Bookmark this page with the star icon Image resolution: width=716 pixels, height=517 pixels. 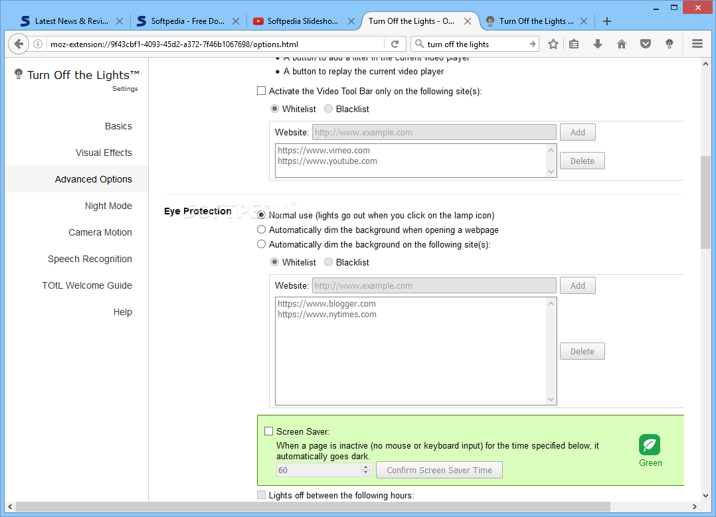(x=553, y=44)
